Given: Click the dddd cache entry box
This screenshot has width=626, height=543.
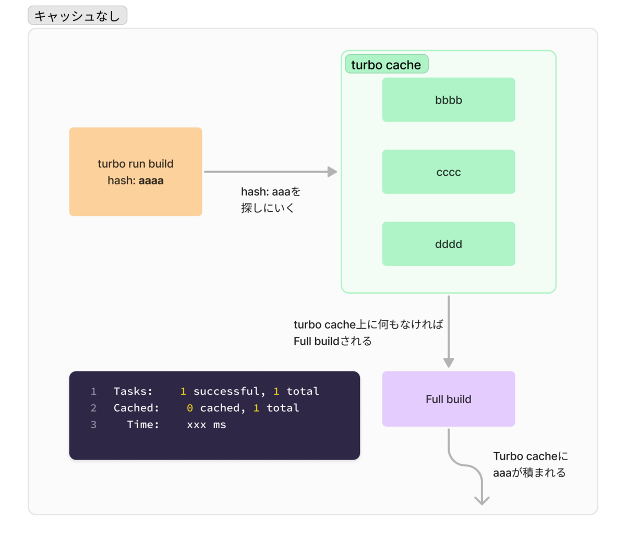Looking at the screenshot, I should (449, 244).
